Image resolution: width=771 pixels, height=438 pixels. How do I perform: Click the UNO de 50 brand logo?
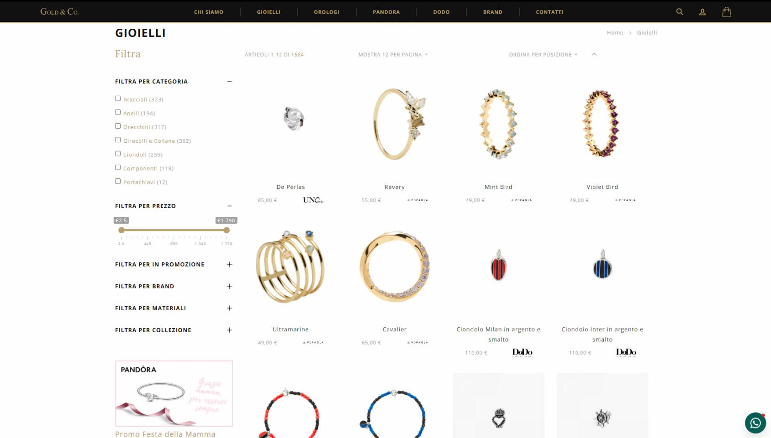coord(313,200)
